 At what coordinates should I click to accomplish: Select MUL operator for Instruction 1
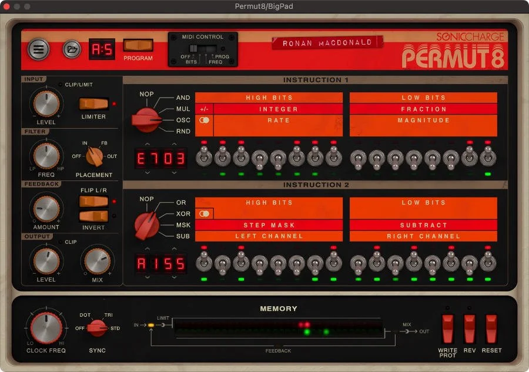183,109
